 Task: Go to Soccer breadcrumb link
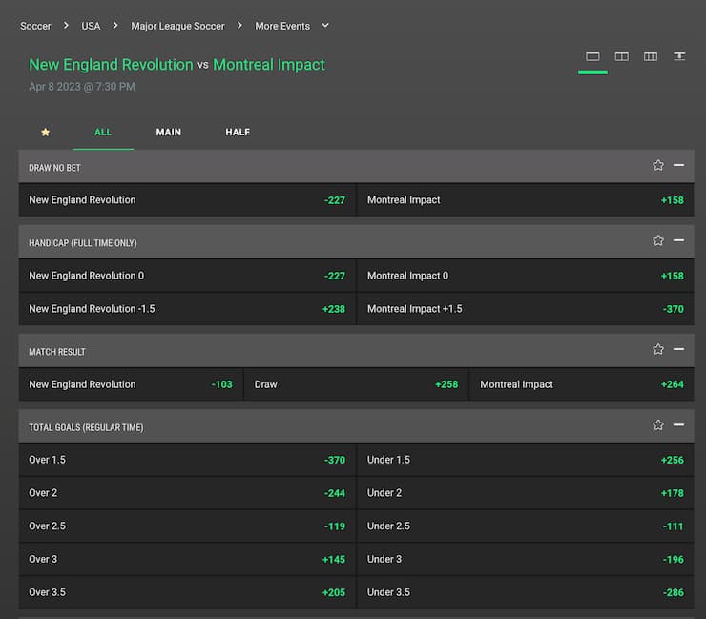(35, 26)
